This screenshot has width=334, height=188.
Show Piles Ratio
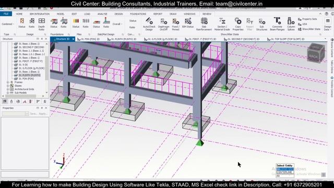click(x=86, y=23)
